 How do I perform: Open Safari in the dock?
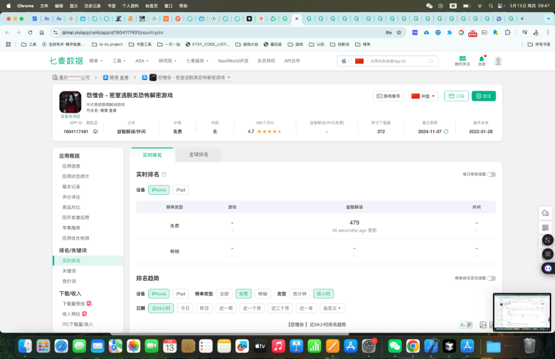pyautogui.click(x=61, y=346)
